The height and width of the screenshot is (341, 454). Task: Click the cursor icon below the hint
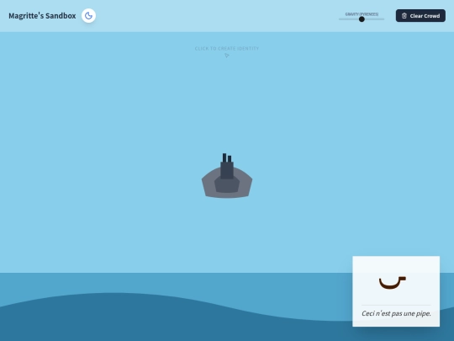click(x=227, y=56)
